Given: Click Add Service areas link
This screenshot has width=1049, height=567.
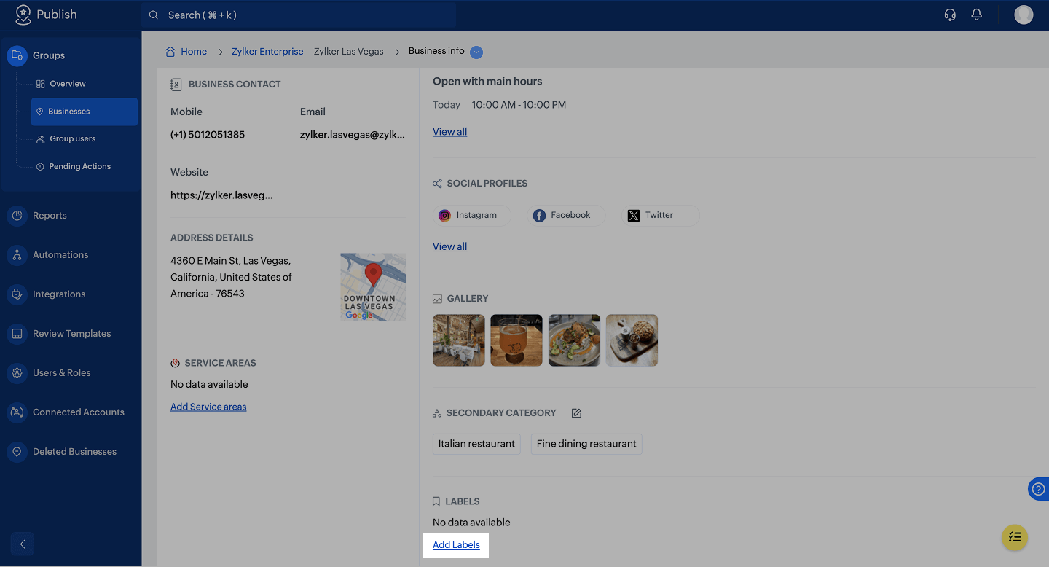Looking at the screenshot, I should [208, 407].
